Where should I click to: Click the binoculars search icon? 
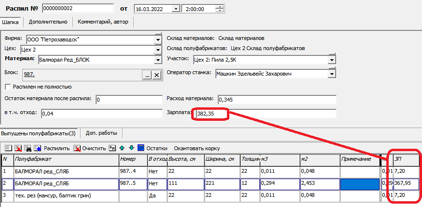28,148
